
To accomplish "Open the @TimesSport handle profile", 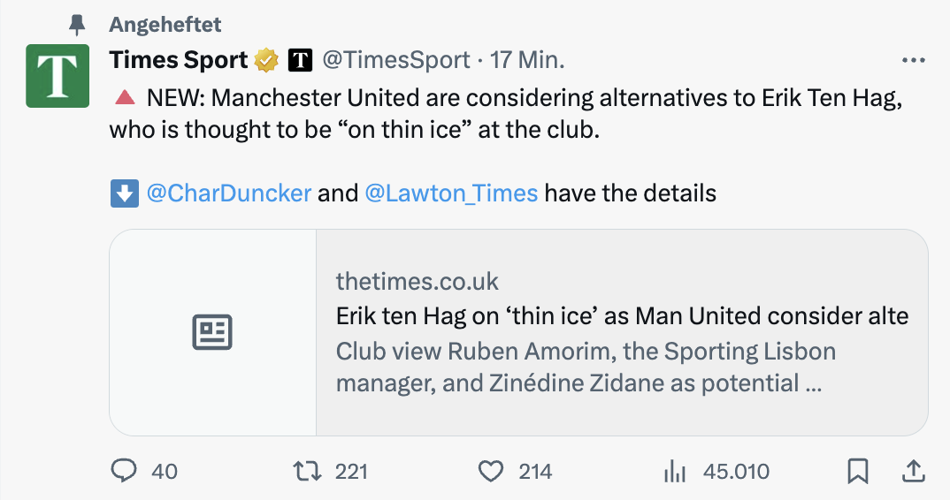I will 395,61.
